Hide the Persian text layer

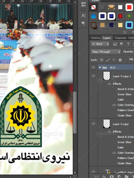click(93, 172)
